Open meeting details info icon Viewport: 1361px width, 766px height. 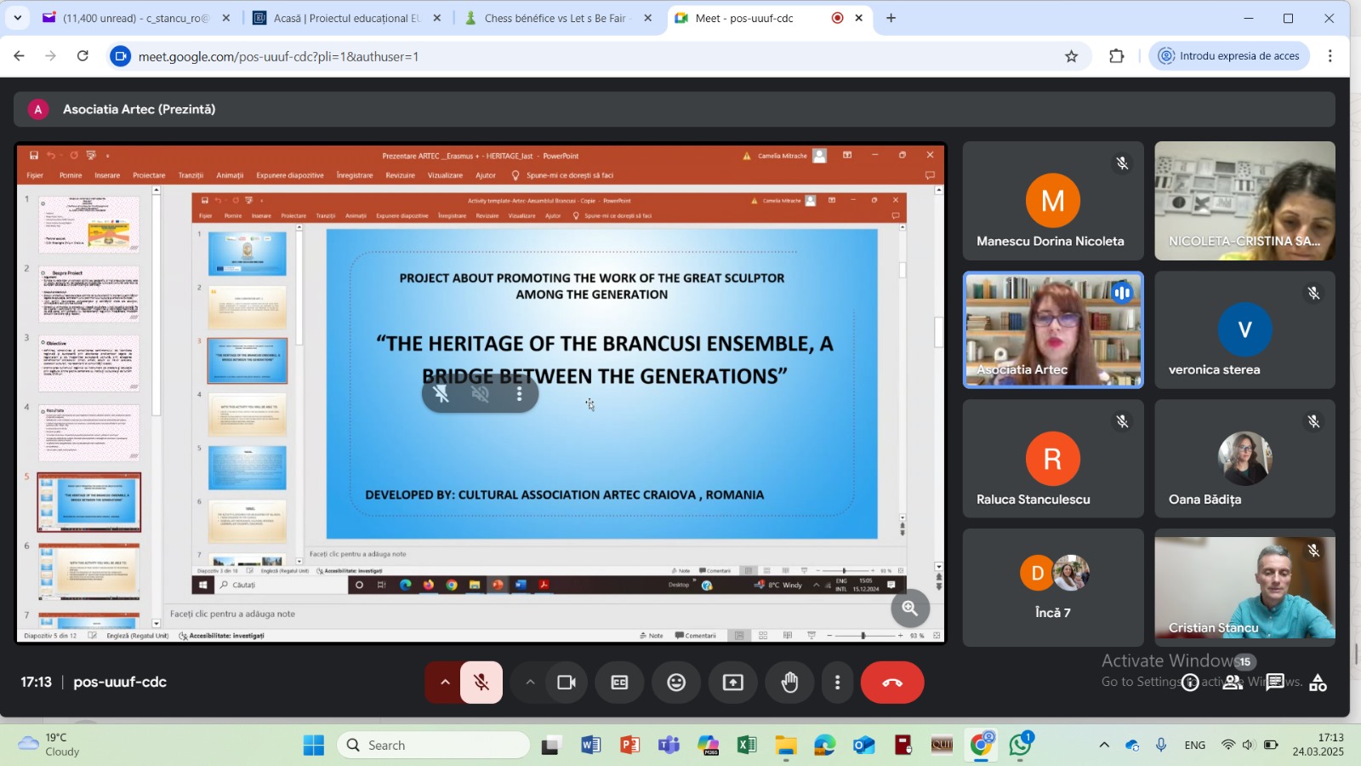(1190, 683)
